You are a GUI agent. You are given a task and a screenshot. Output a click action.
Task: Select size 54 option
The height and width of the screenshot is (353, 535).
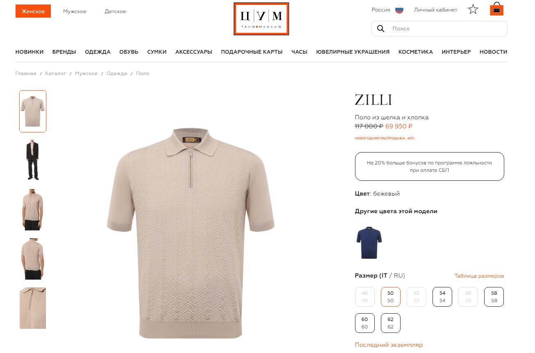click(x=442, y=297)
